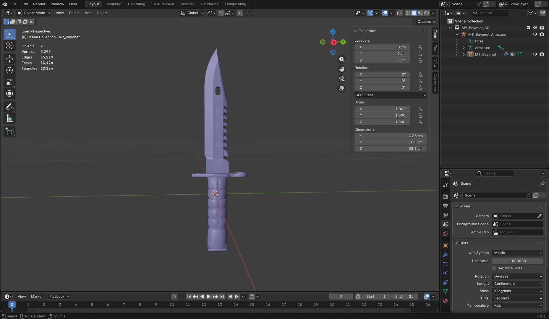Open the Material properties tab
This screenshot has height=319, width=549.
coord(445,301)
